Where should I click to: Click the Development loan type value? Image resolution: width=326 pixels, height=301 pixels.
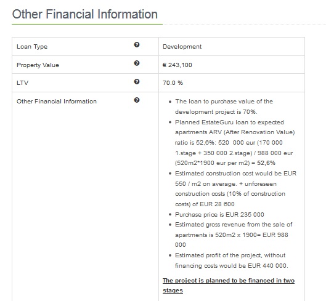tap(182, 47)
